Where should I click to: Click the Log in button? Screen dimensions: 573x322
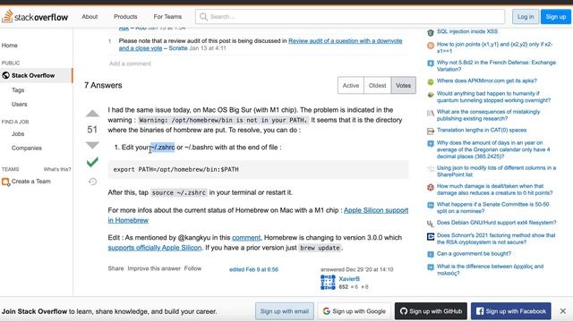(x=526, y=17)
